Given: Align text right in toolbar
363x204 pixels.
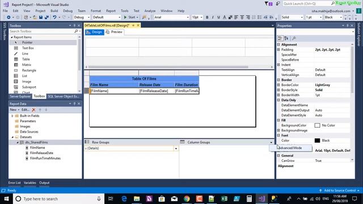Looking at the screenshot, I should point(248,18).
